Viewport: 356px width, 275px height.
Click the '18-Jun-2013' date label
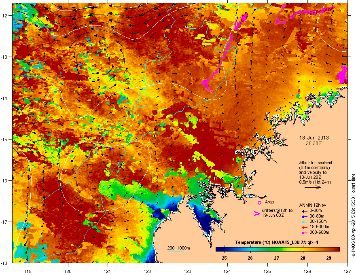[x=314, y=138]
